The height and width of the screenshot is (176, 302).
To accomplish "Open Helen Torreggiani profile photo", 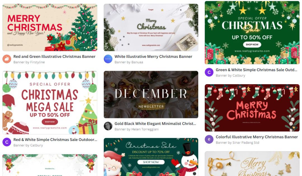I will click(108, 126).
